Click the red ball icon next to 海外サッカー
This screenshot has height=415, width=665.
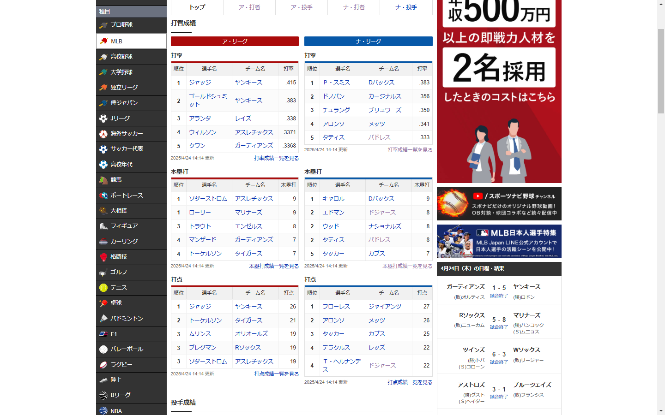coord(103,134)
